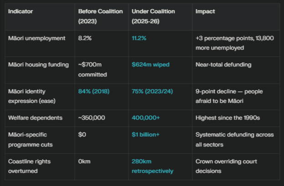Image resolution: width=284 pixels, height=186 pixels.
Task: Click the "Māori unemployment" row label
Action: click(x=37, y=39)
